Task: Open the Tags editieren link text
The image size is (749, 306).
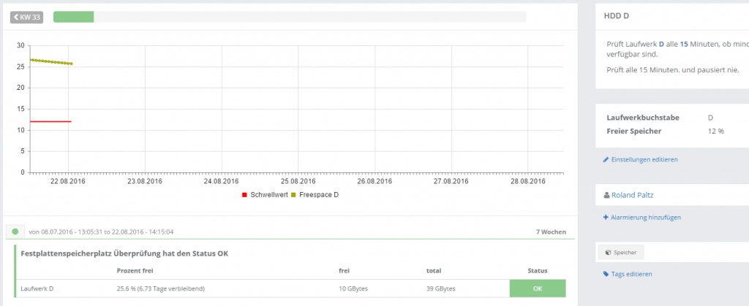Action: (x=631, y=275)
